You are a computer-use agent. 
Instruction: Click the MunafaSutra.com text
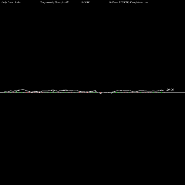[139, 2]
